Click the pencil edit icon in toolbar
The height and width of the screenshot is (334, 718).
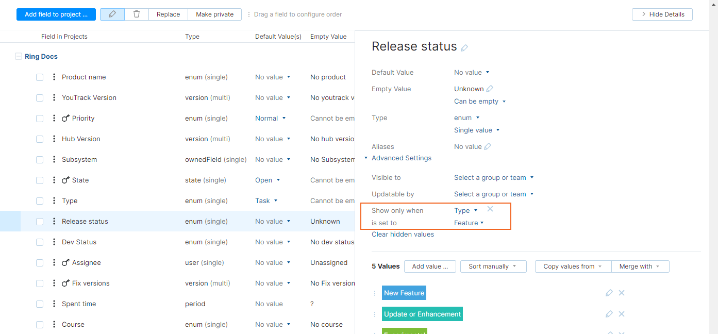(112, 14)
